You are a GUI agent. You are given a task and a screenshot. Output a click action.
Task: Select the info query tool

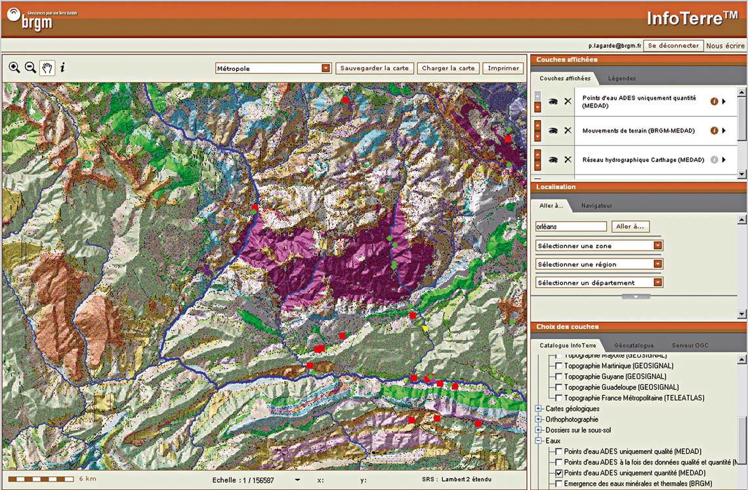click(x=62, y=68)
